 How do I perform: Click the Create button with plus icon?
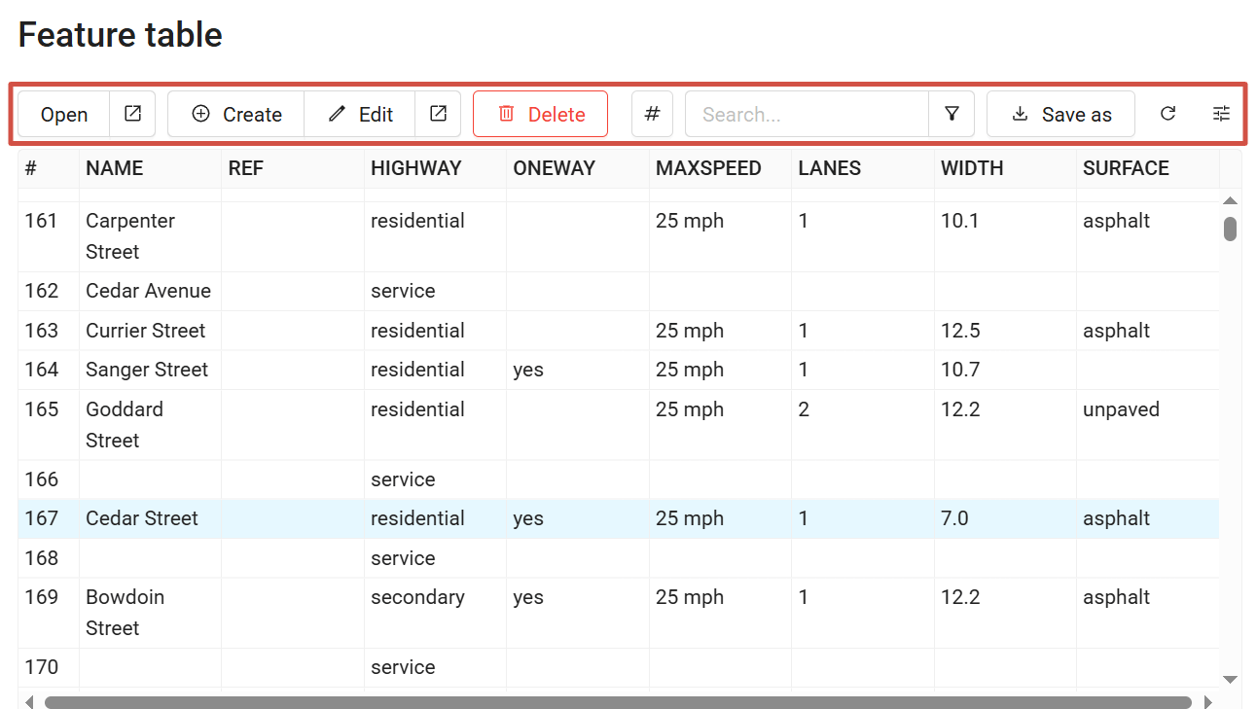(236, 114)
